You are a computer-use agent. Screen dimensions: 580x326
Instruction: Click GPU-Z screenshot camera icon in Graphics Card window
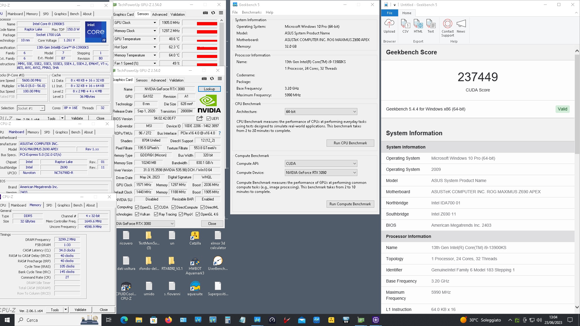coord(204,78)
